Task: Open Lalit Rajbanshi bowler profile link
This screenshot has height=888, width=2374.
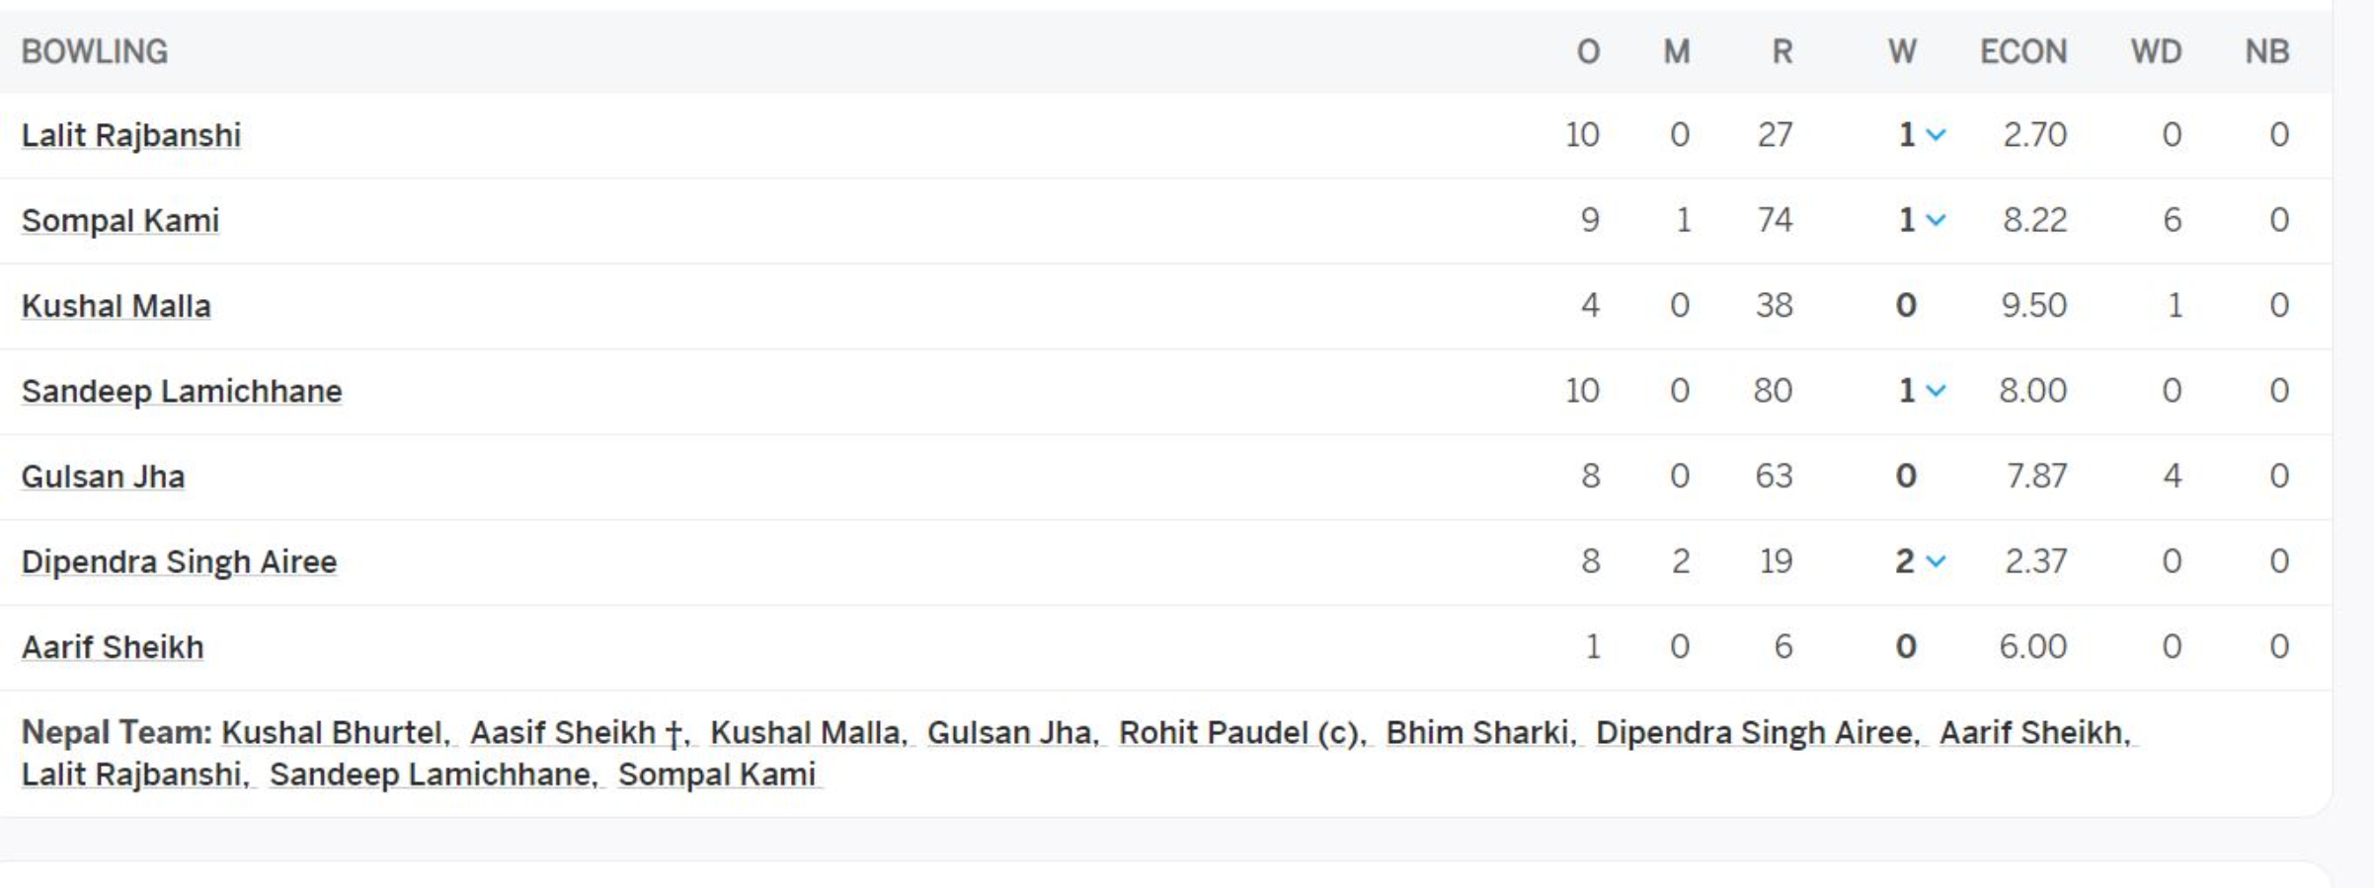Action: tap(131, 135)
